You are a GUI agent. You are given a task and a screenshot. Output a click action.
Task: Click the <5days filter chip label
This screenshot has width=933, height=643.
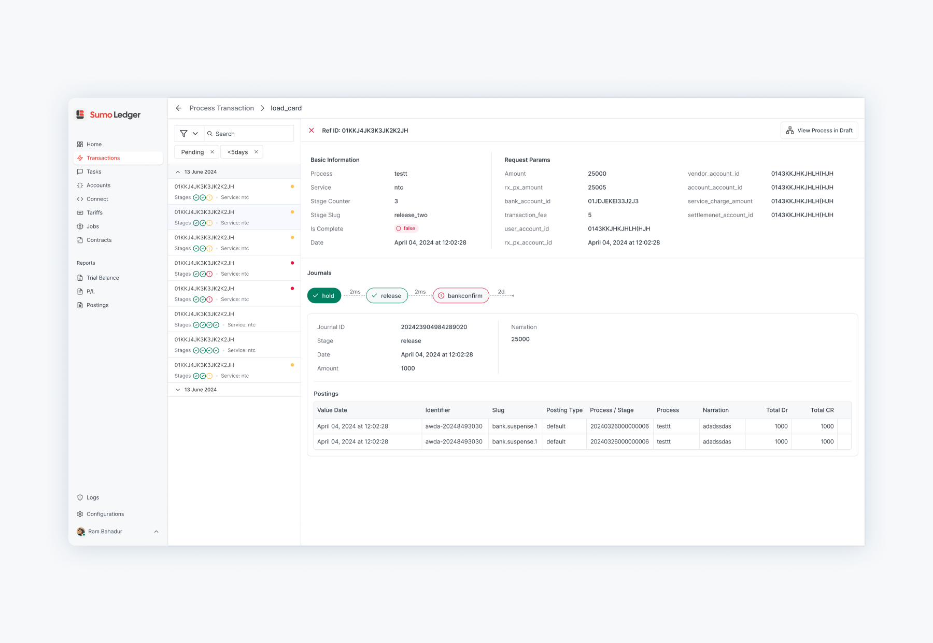(x=237, y=152)
